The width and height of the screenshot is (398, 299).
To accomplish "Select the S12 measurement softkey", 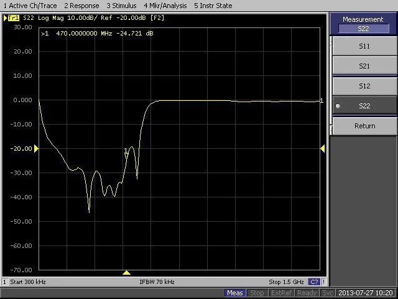I will click(x=365, y=86).
